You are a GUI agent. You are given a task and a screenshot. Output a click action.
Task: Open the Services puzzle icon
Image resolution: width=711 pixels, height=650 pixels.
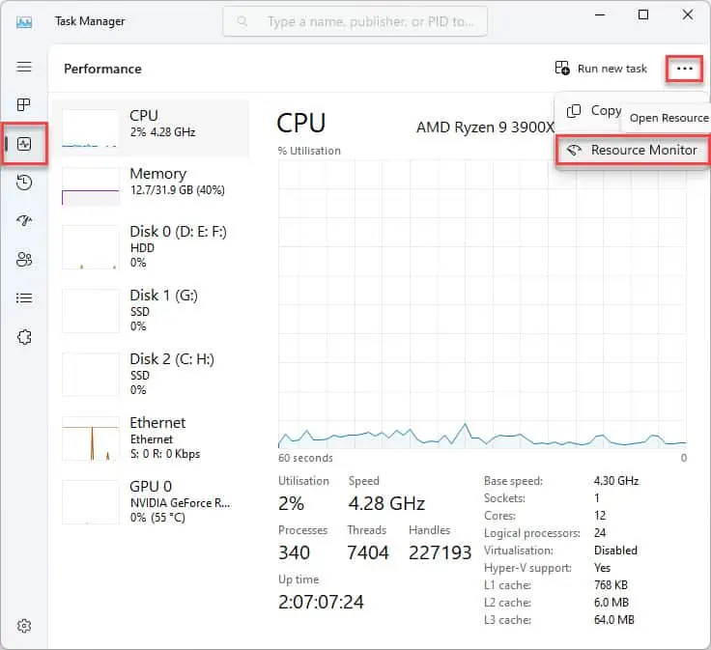pos(24,337)
